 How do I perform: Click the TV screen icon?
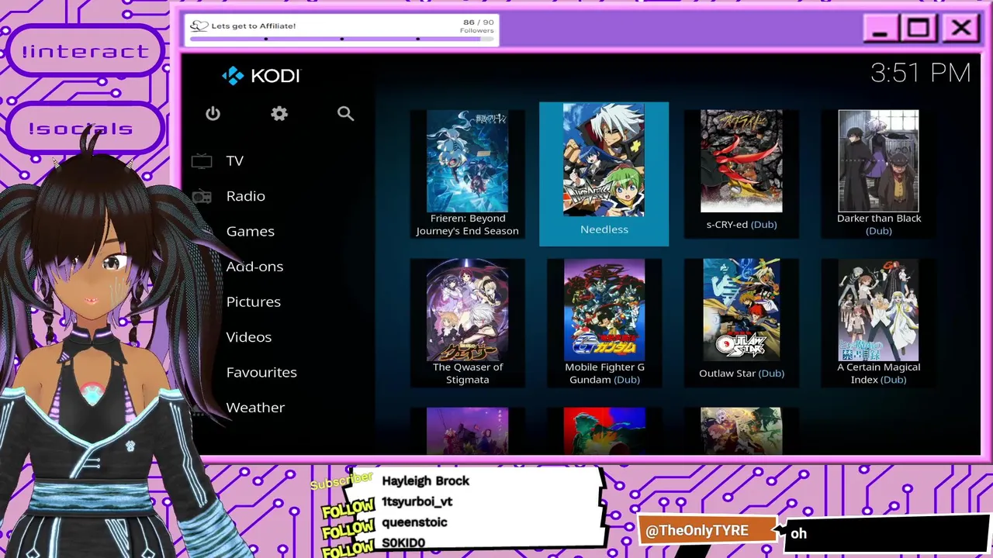pos(202,161)
